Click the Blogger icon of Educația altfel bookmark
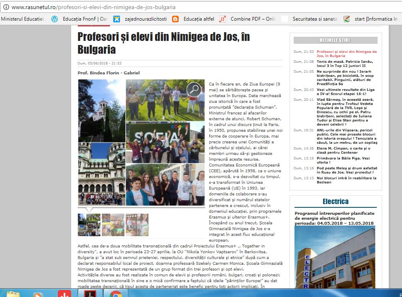 [x=175, y=19]
